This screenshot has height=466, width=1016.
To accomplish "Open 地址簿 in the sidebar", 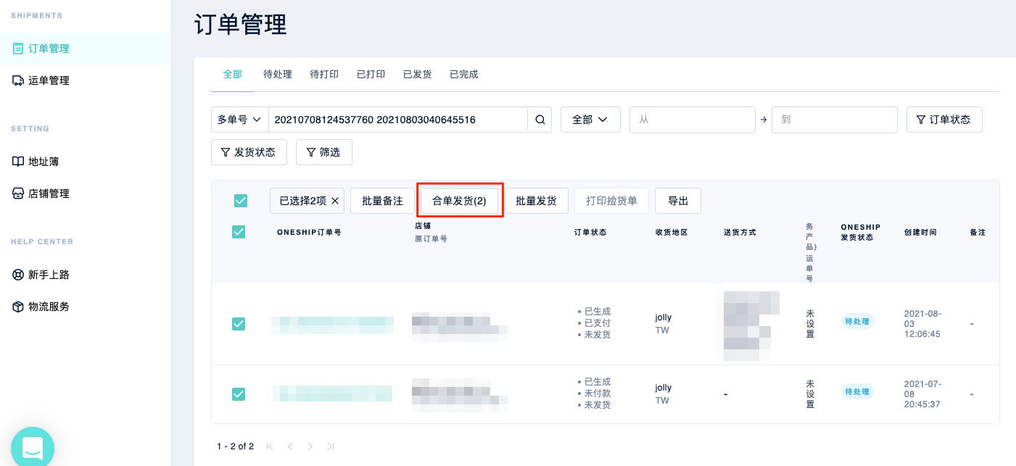I will point(85,162).
